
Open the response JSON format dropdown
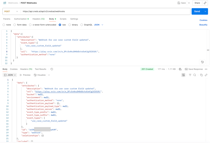pos(10,75)
